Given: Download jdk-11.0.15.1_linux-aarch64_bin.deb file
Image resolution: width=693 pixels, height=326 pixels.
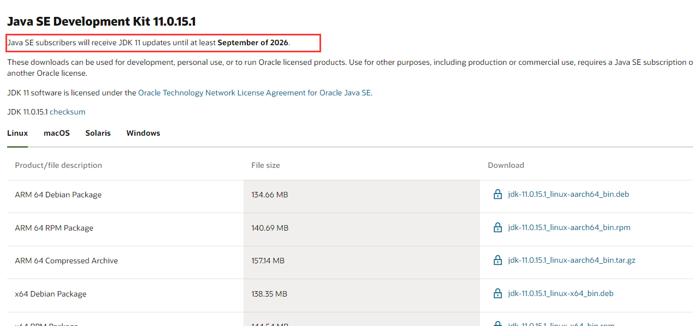Looking at the screenshot, I should point(568,194).
